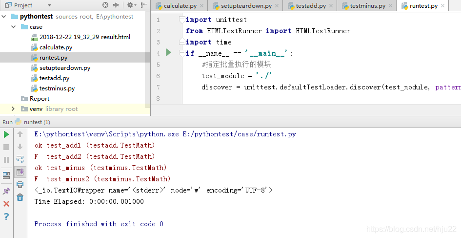Viewport: 461px width, 238px height.
Task: Click the 'F test_add2' output line
Action: [x=94, y=156]
